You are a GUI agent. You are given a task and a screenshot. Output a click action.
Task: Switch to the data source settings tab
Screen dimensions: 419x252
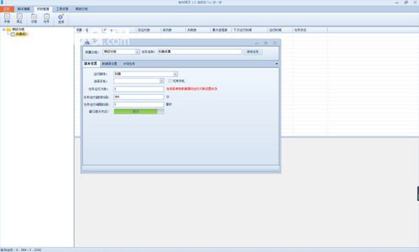click(110, 64)
